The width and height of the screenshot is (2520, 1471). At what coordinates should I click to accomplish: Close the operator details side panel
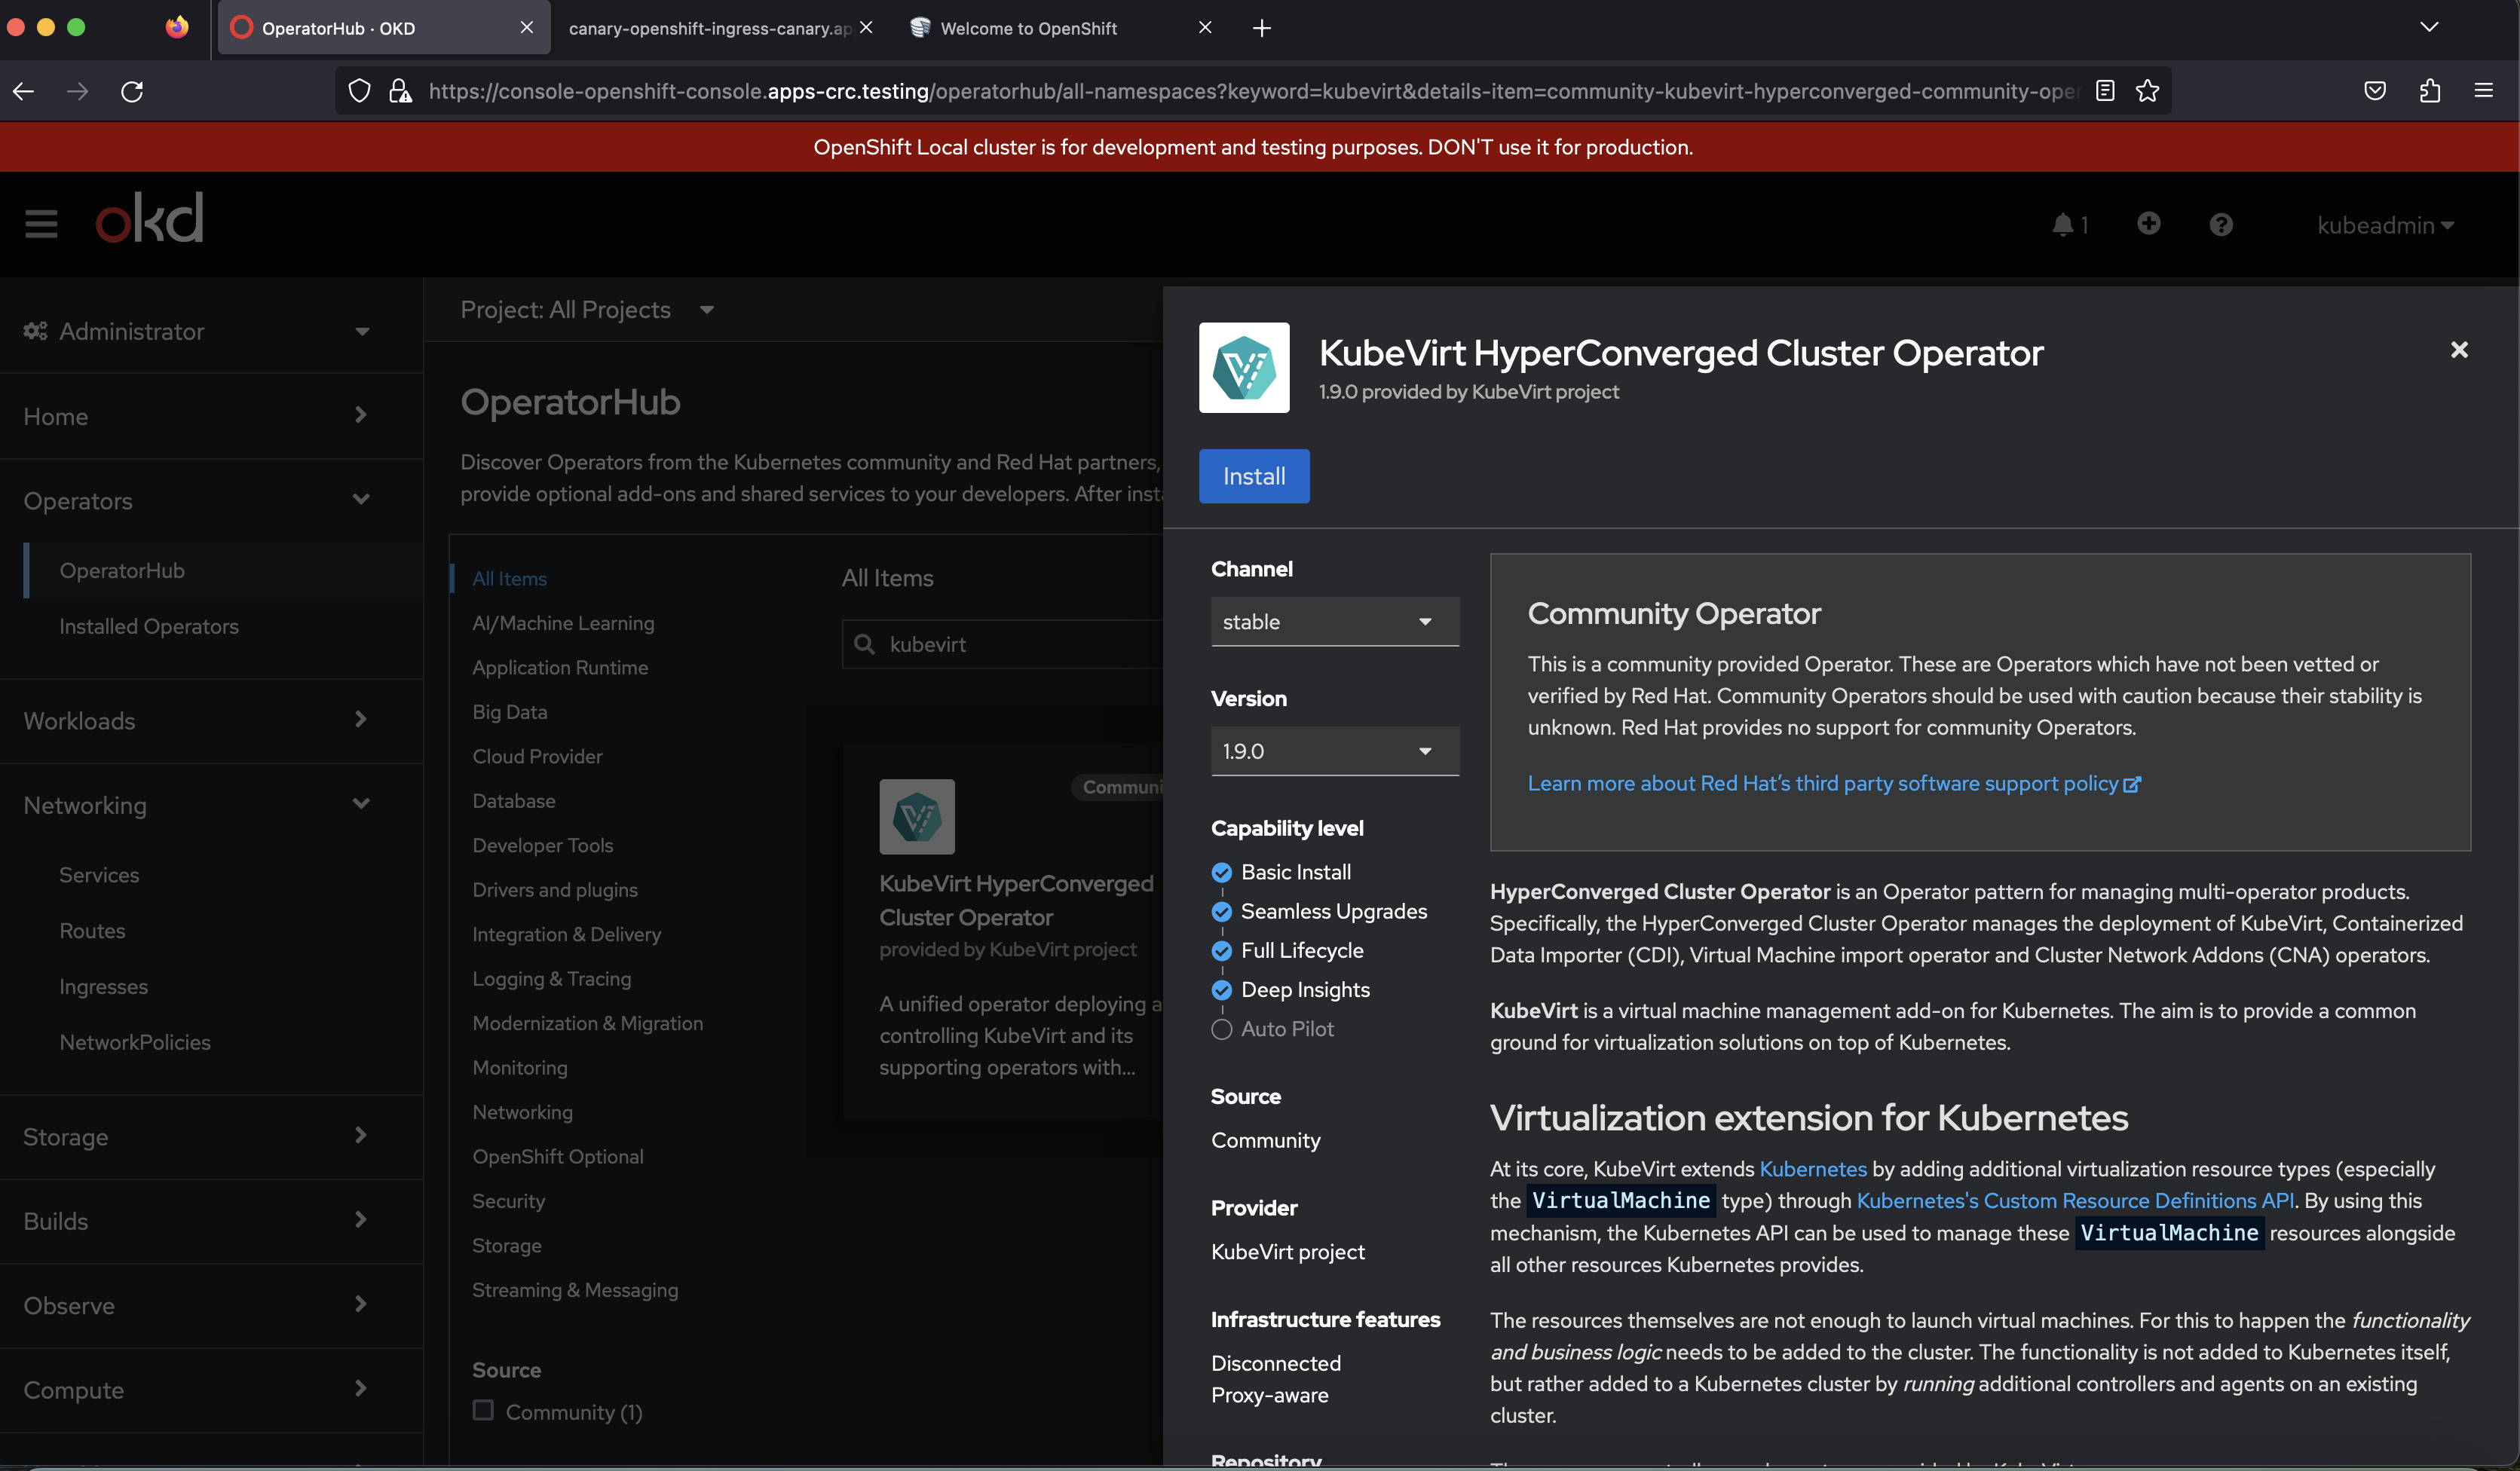pos(2459,350)
